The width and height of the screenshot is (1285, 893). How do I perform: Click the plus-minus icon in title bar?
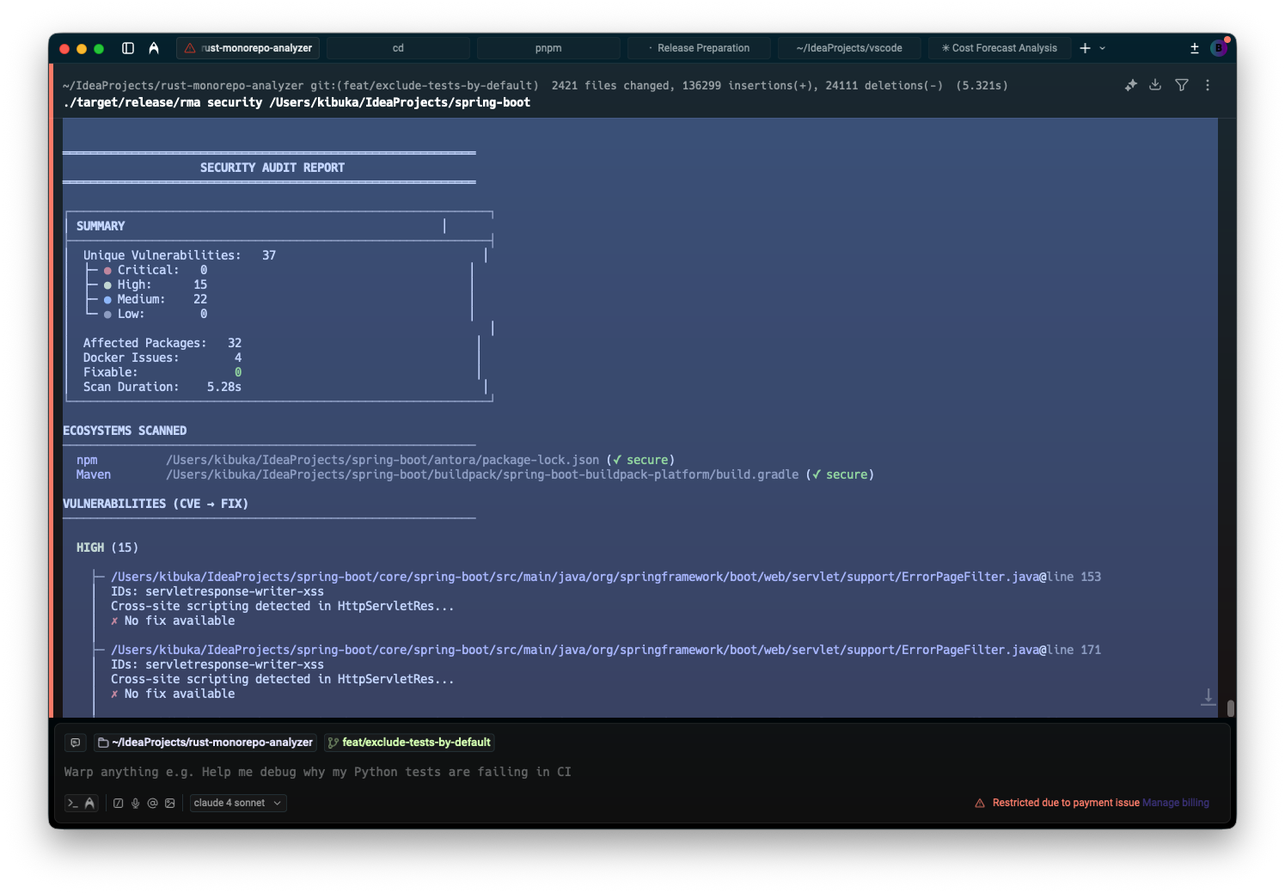(x=1194, y=48)
